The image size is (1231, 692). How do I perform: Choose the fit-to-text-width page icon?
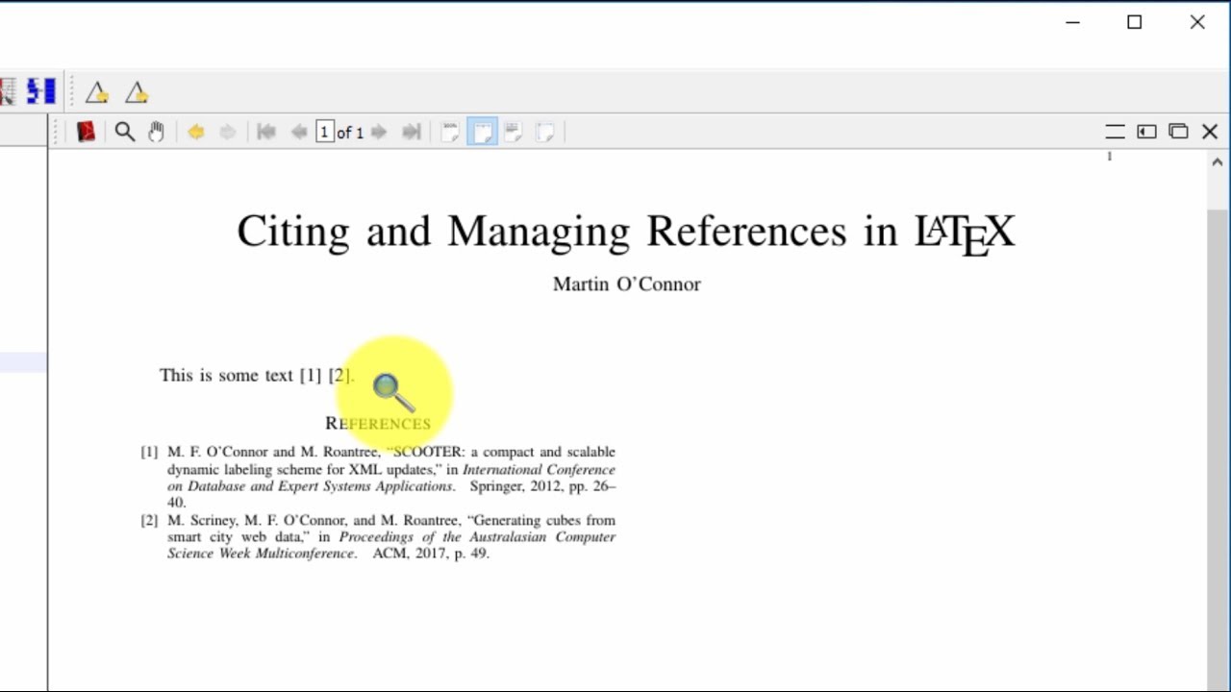pos(513,132)
